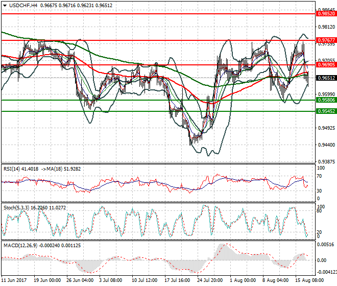This screenshot has height=286, width=337.
Task: Click the 0.95990 price scale value
Action: [x=326, y=94]
